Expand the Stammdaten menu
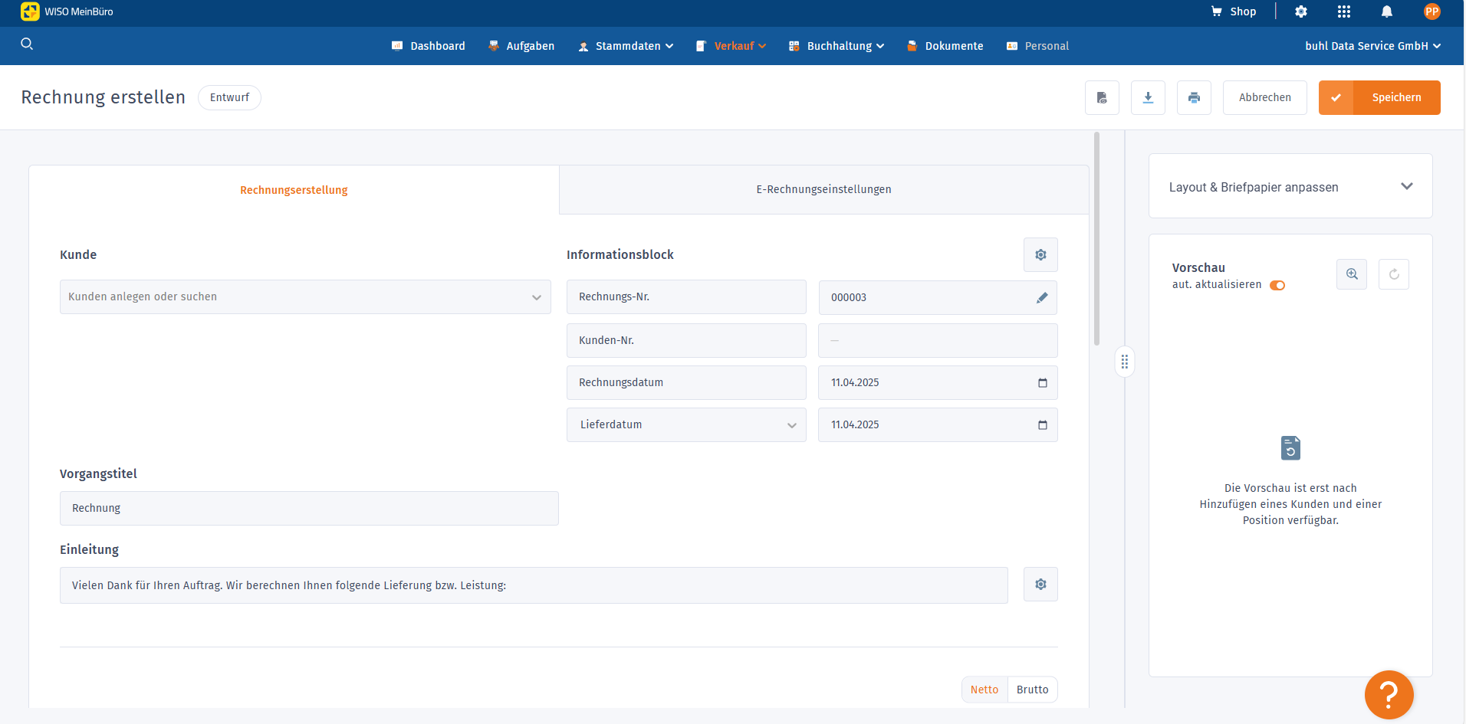 click(x=626, y=46)
